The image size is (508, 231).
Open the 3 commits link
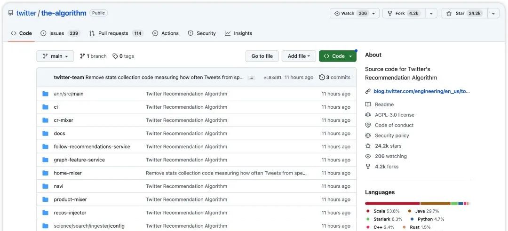[335, 78]
